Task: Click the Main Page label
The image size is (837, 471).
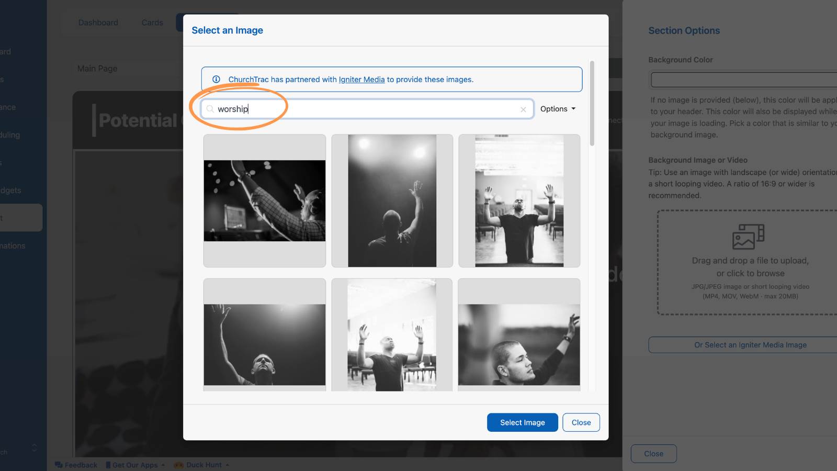Action: click(x=97, y=69)
